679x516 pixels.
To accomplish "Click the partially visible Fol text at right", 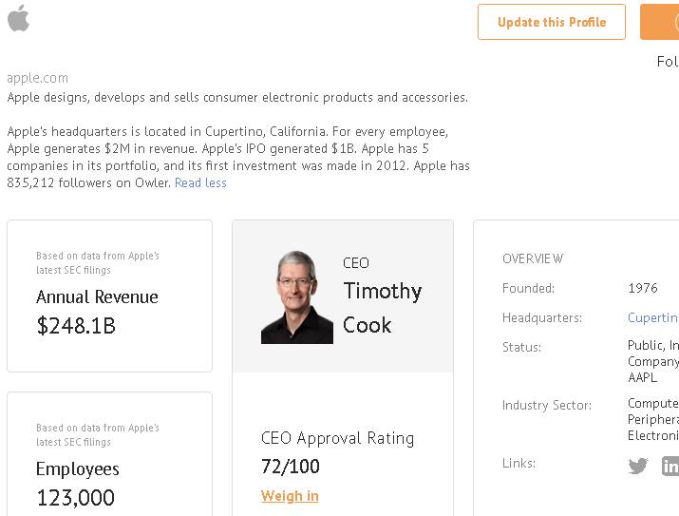I will [667, 62].
